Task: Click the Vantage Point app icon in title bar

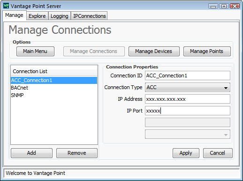Action: coord(6,6)
